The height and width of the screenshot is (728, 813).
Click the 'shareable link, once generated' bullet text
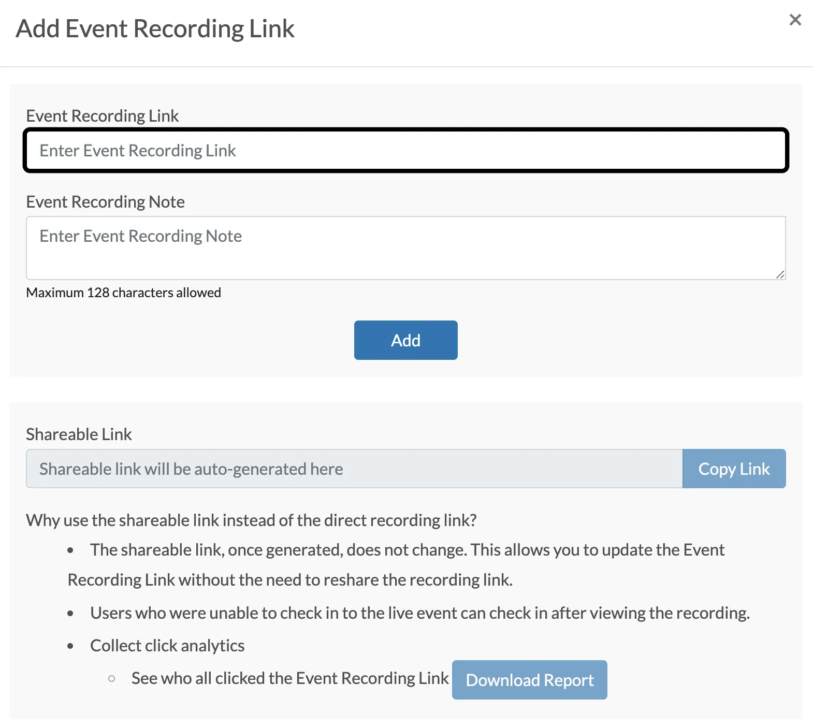pyautogui.click(x=396, y=565)
